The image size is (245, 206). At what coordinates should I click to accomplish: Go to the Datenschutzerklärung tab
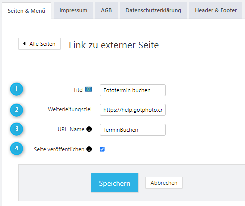(153, 10)
